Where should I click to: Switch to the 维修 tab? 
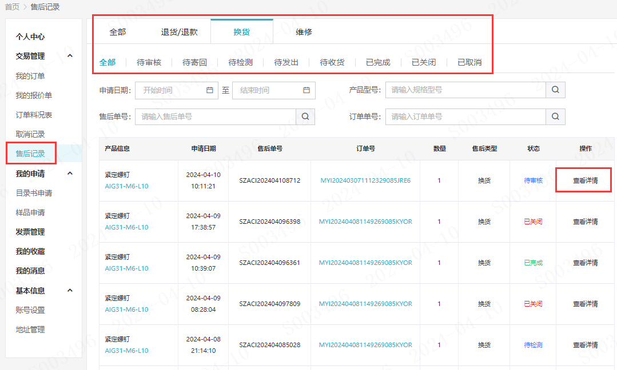click(x=304, y=32)
